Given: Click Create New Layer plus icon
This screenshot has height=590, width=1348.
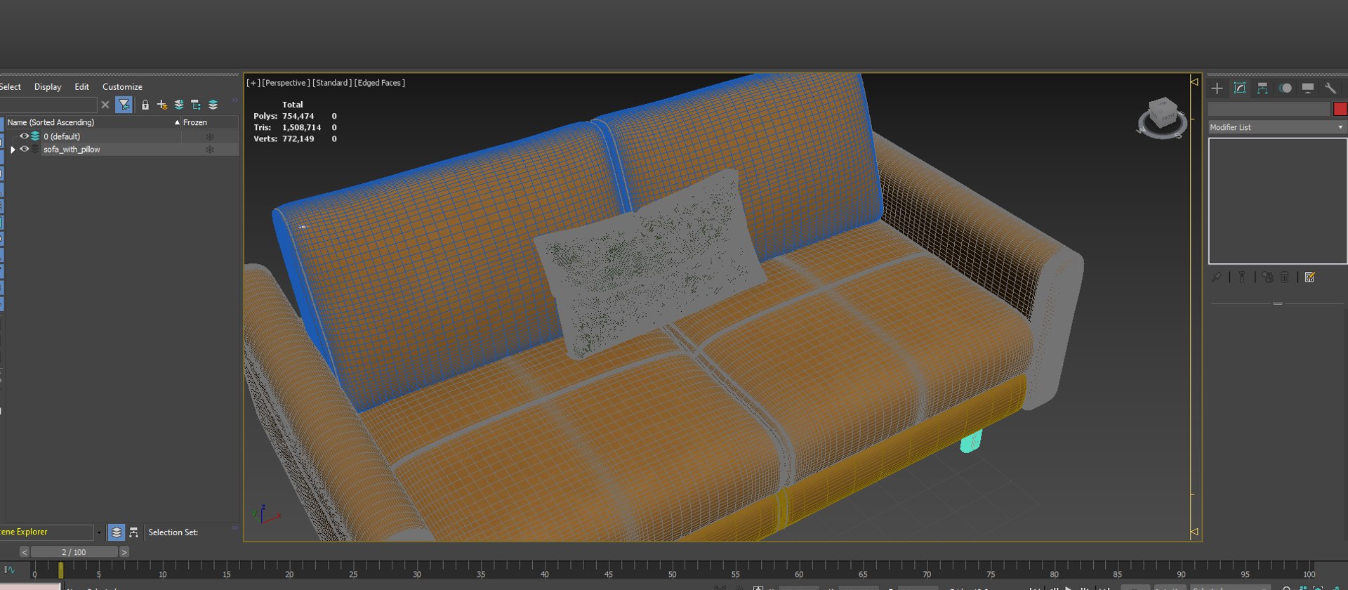Looking at the screenshot, I should (x=162, y=105).
